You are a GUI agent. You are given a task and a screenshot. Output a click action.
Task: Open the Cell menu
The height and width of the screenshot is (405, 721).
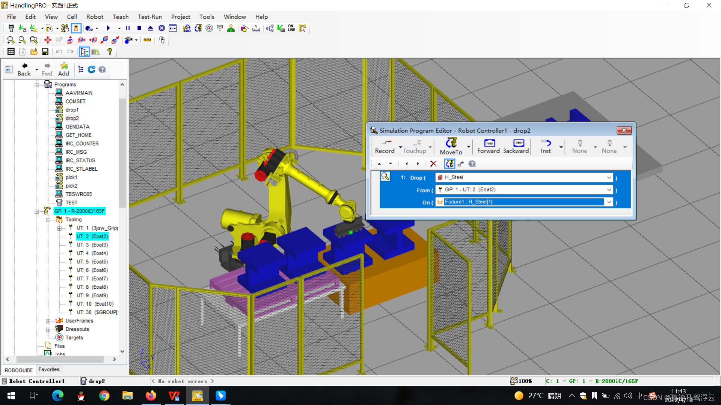[72, 17]
